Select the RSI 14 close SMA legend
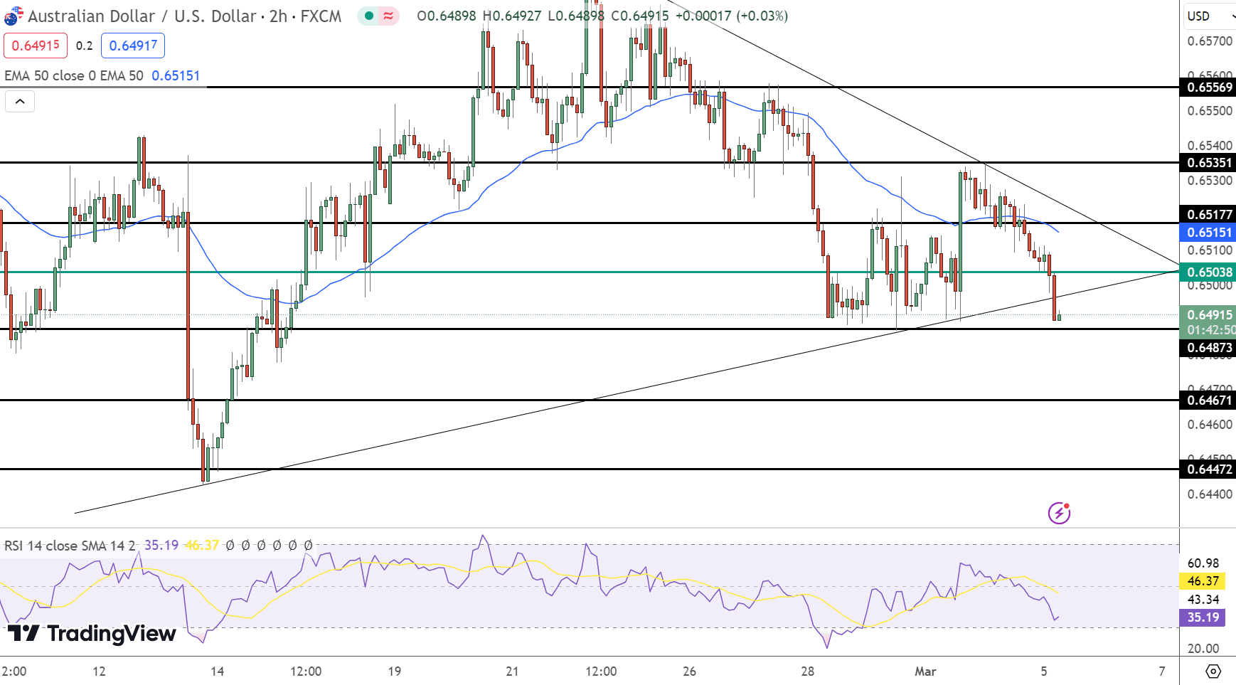Viewport: 1236px width, 685px height. click(x=70, y=546)
